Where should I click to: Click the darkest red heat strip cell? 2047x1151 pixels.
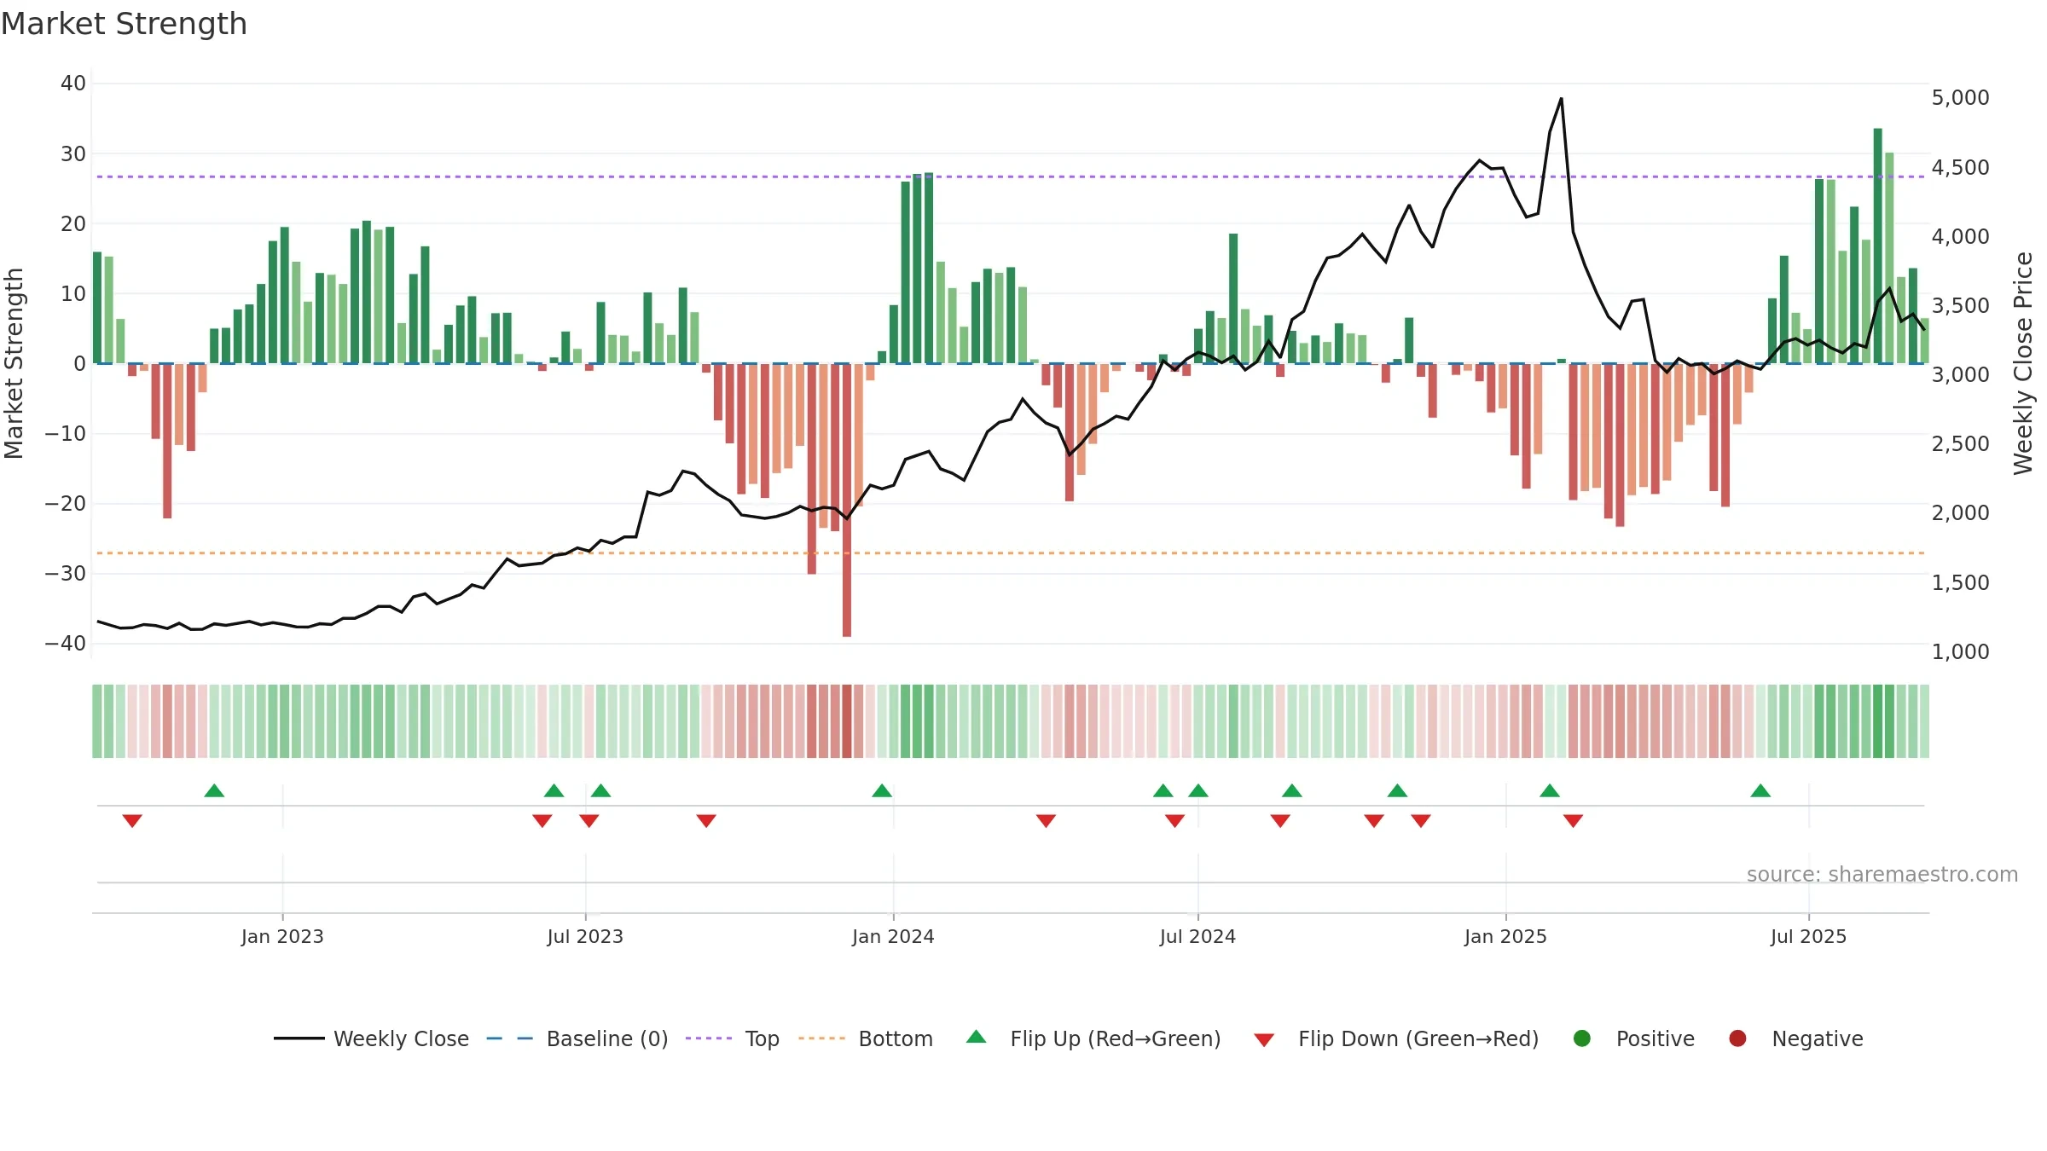tap(847, 721)
